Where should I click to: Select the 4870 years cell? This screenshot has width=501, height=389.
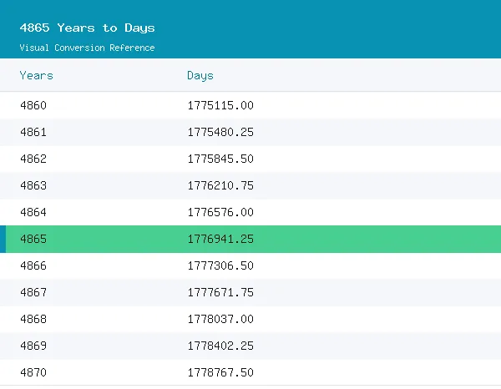[x=33, y=372]
